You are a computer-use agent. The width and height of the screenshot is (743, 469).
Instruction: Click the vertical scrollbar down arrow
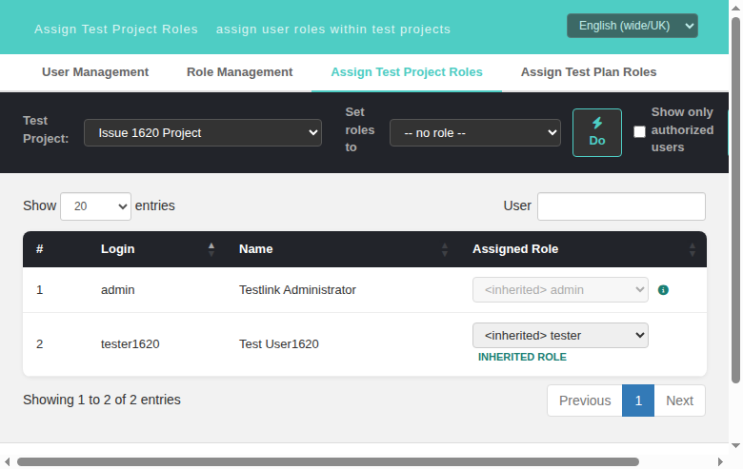click(x=735, y=446)
